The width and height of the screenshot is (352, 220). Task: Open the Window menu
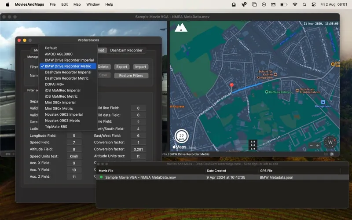93,4
